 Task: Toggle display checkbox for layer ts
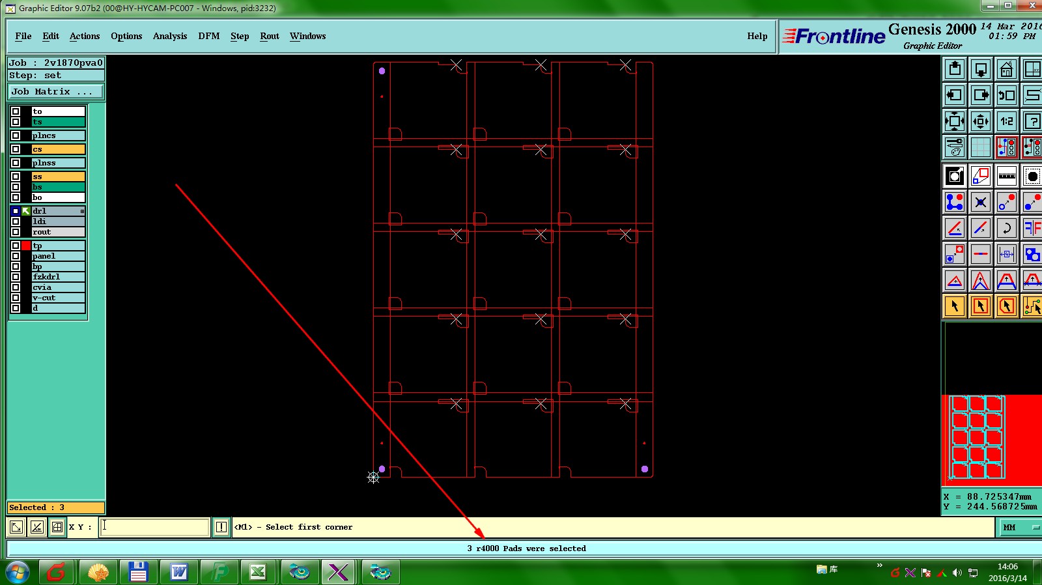pos(16,122)
